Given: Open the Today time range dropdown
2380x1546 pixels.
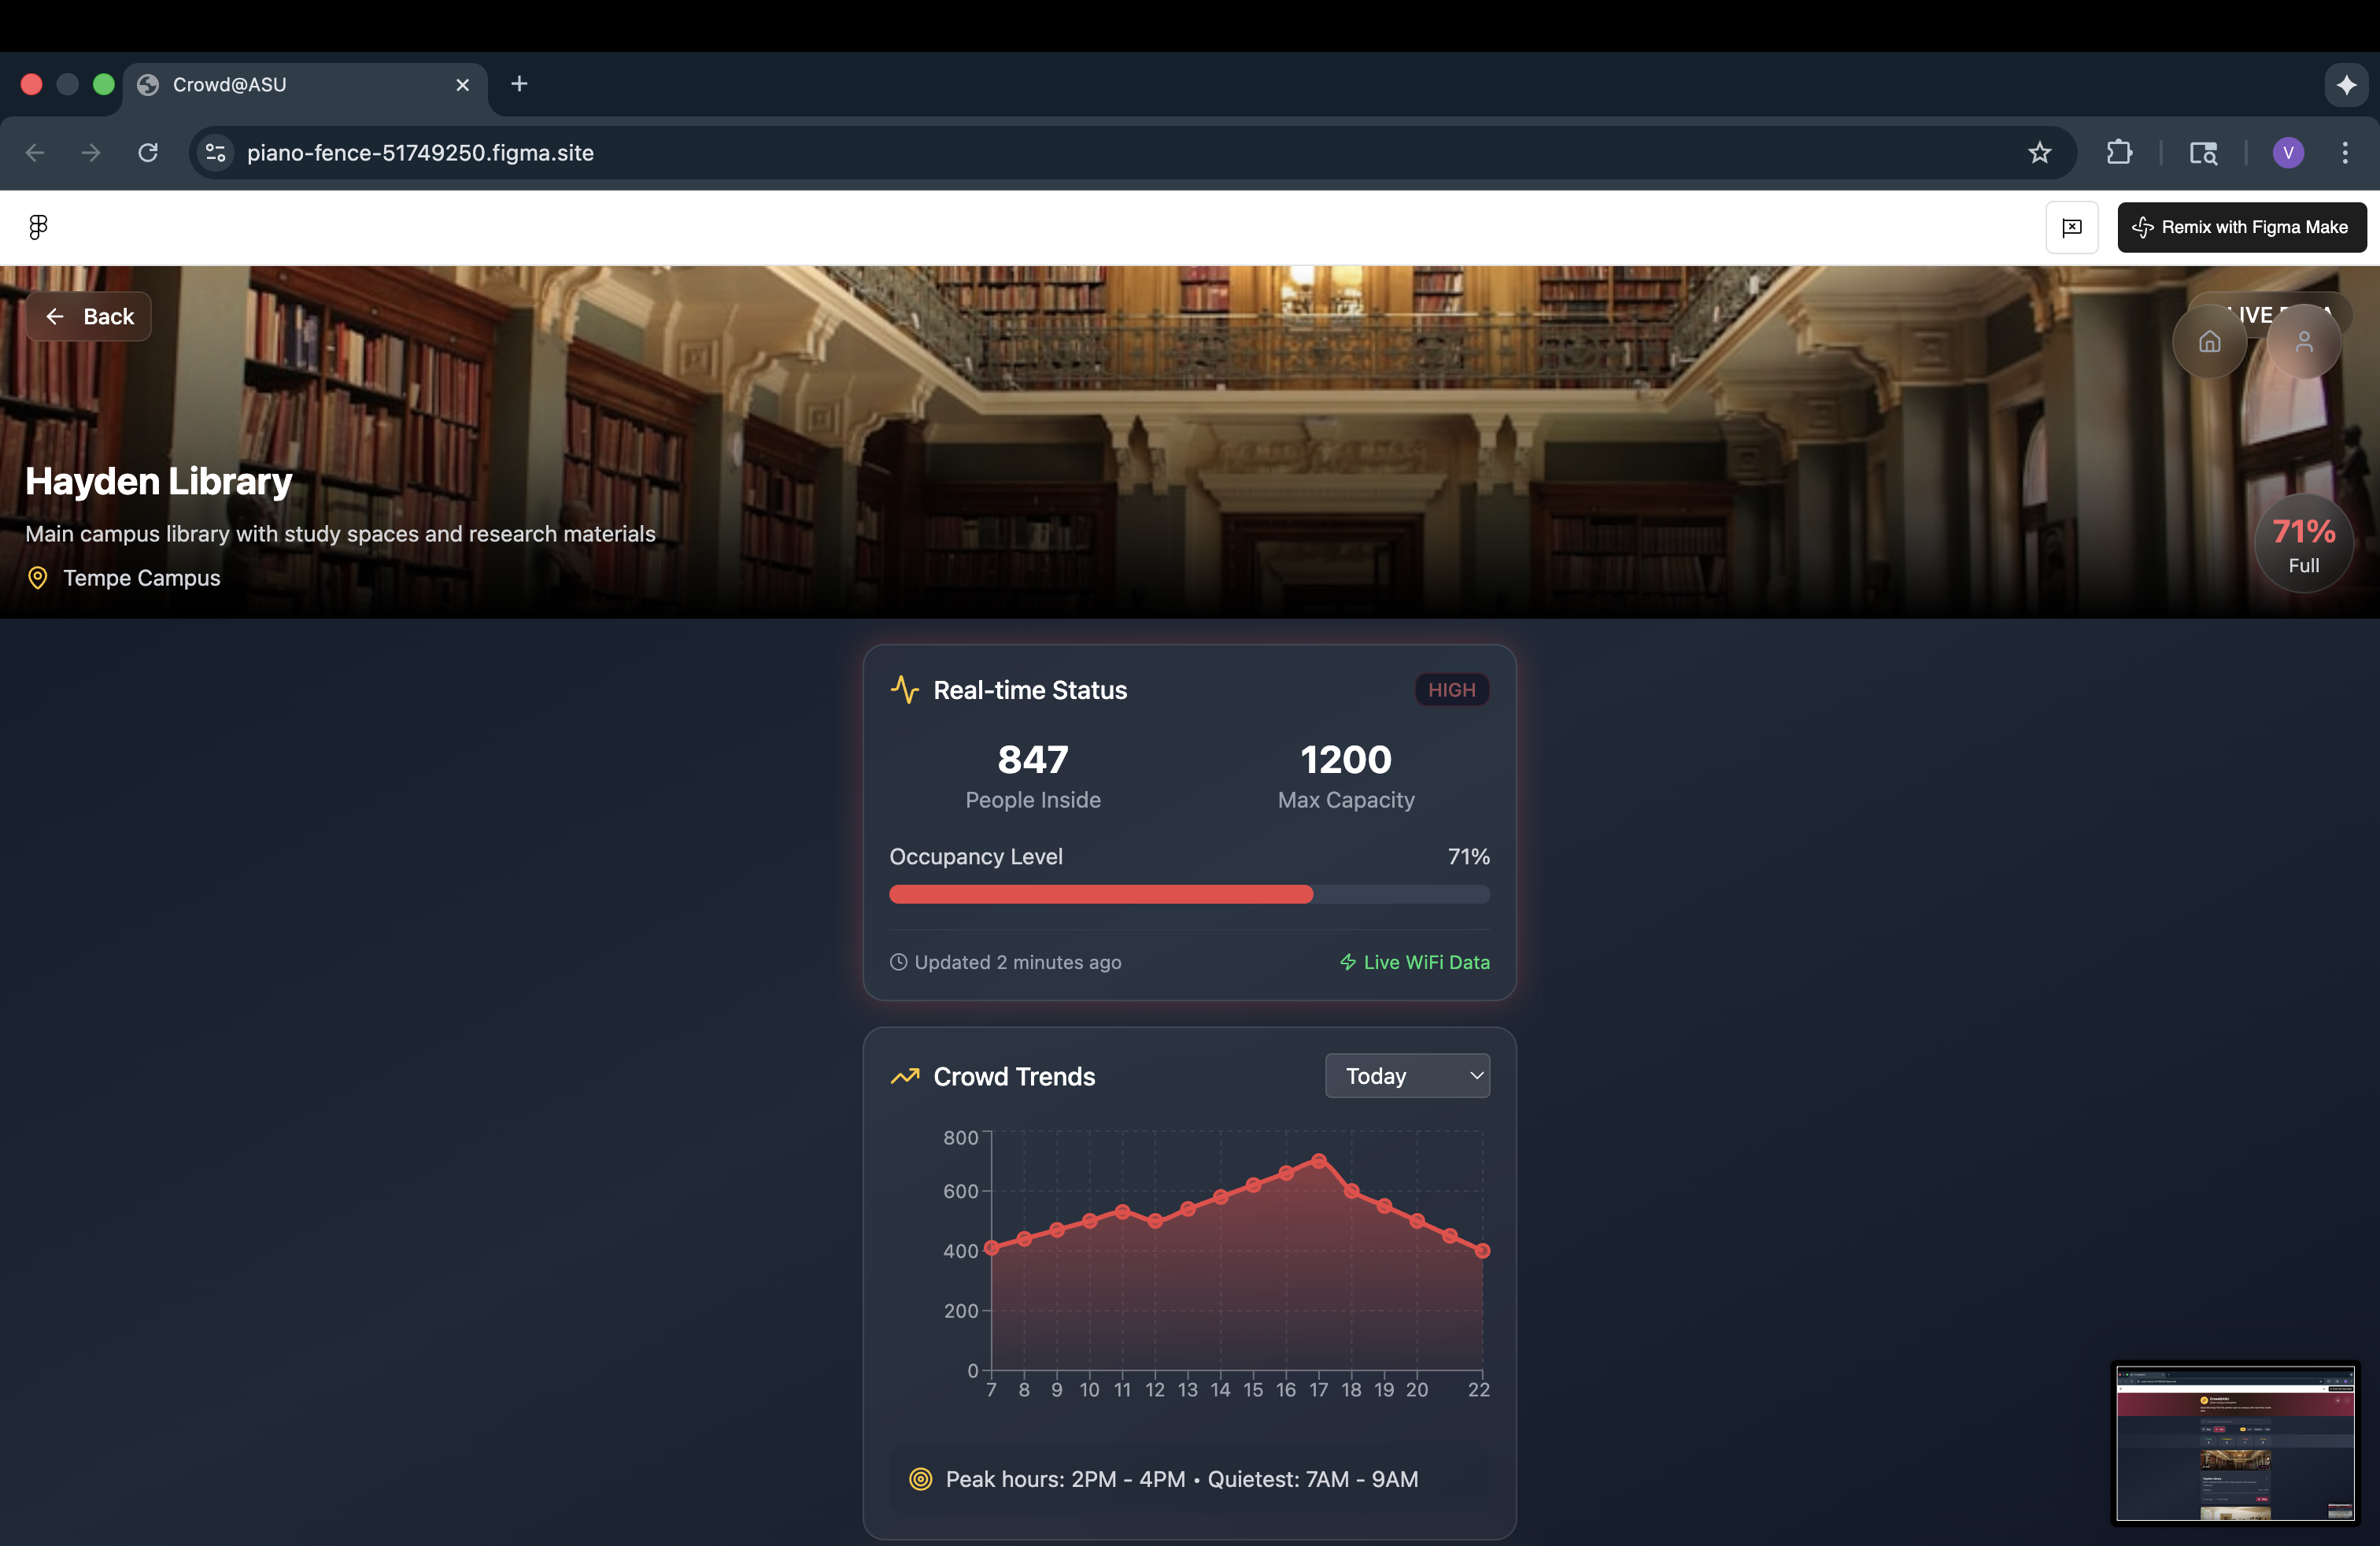Looking at the screenshot, I should coord(1407,1076).
